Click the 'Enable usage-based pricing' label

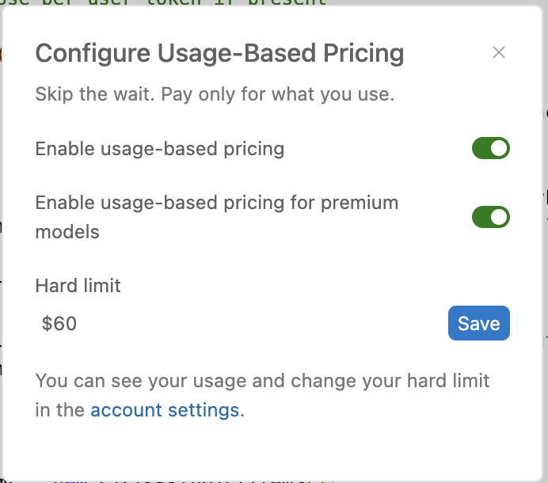pos(159,148)
